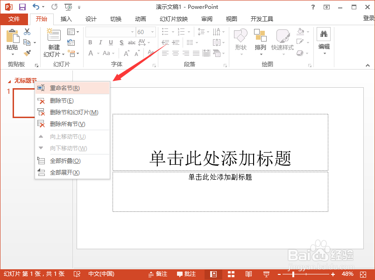375x280 pixels.
Task: Open the font size dropdown
Action: coord(151,32)
